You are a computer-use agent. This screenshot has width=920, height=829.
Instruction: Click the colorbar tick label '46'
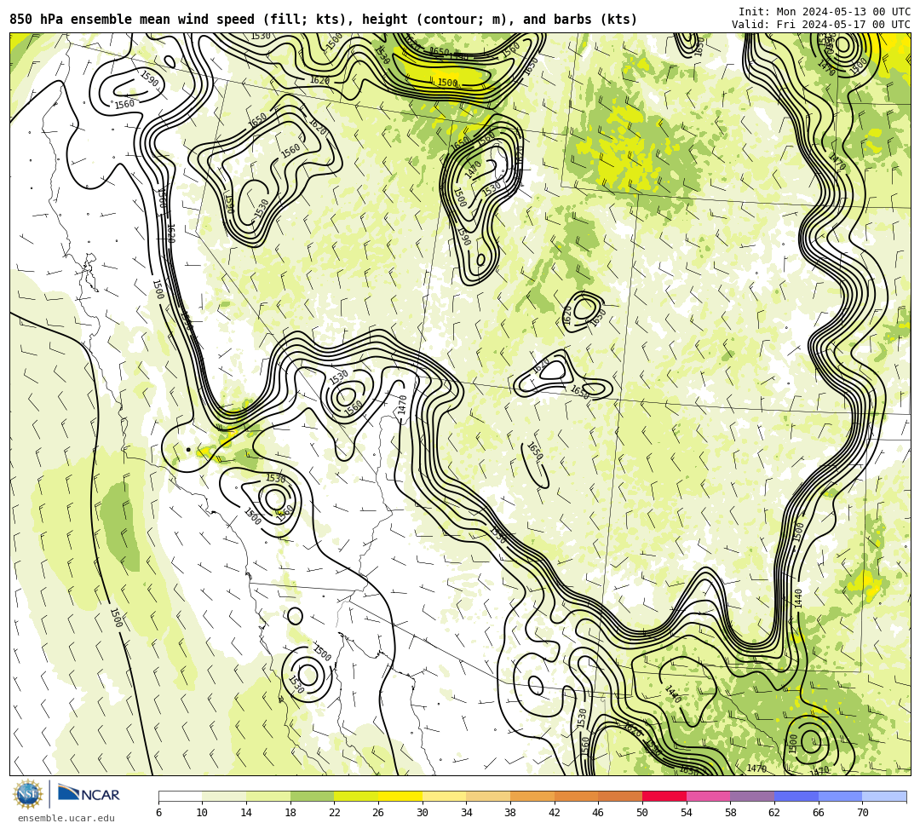599,813
